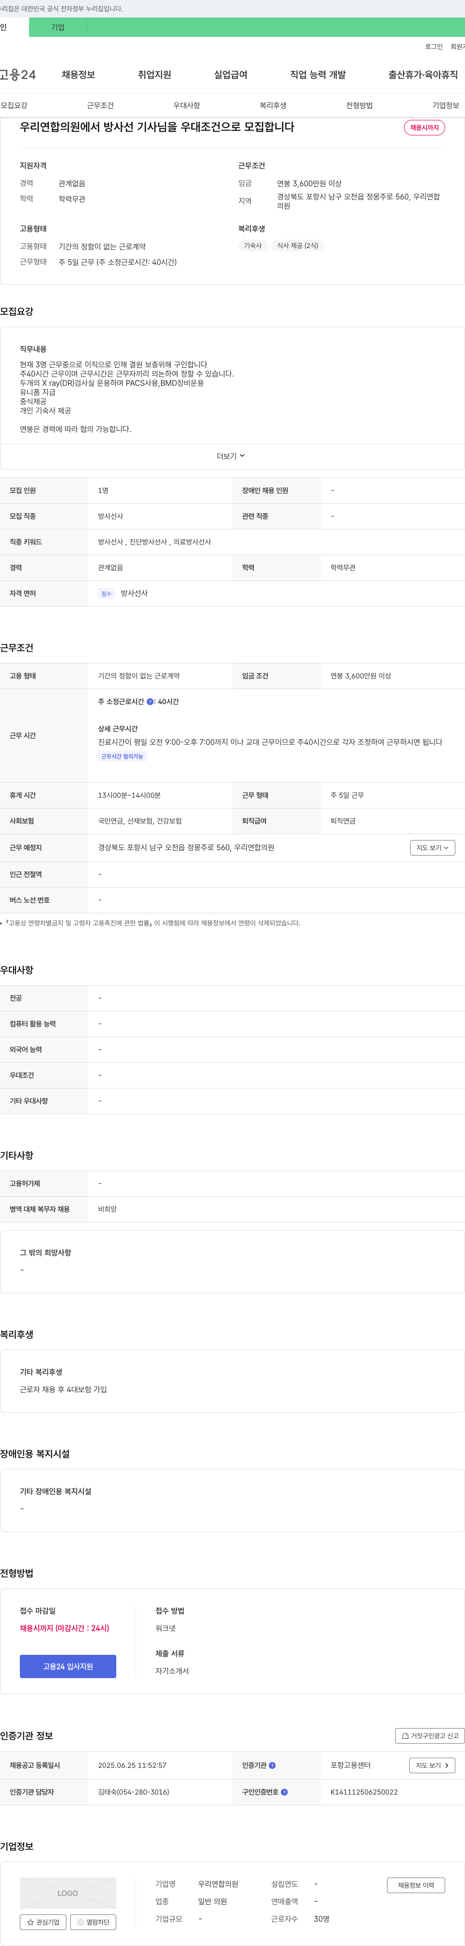Open the 취업지원 main menu
This screenshot has height=1946, width=465.
click(155, 75)
